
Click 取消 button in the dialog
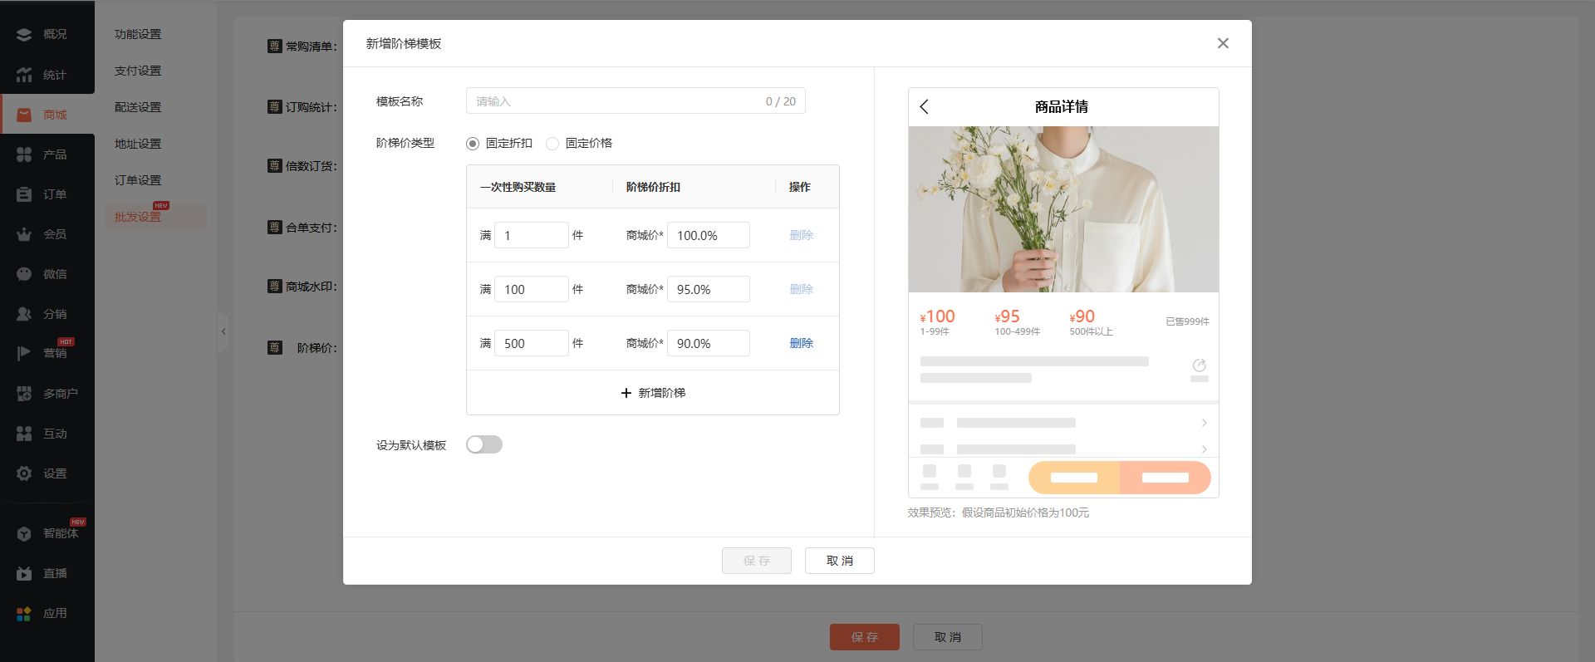click(x=839, y=561)
